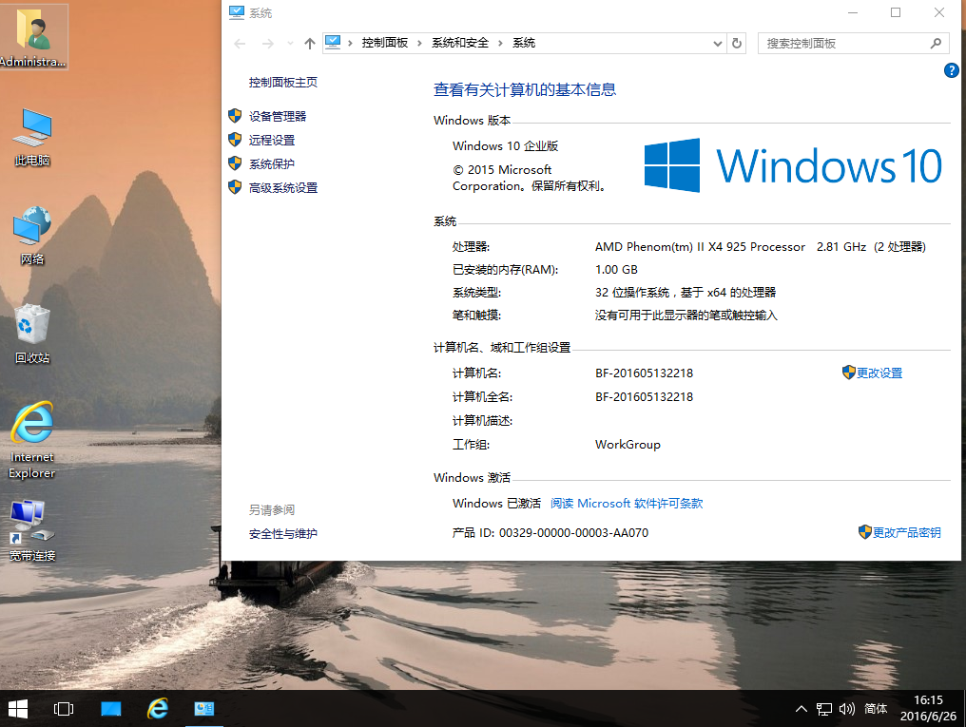Image resolution: width=966 pixels, height=727 pixels.
Task: Open the 宽带连接 desktop shortcut
Action: (32, 530)
